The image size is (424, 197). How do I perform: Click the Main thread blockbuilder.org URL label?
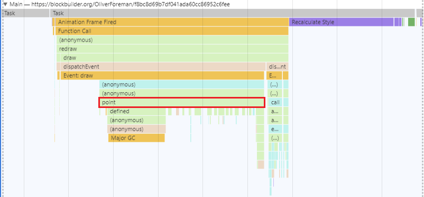[131, 4]
